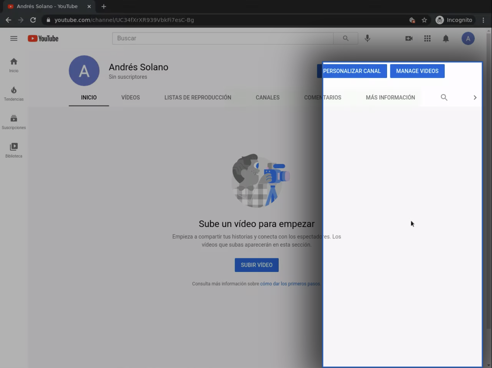Open the account avatar menu

point(468,38)
